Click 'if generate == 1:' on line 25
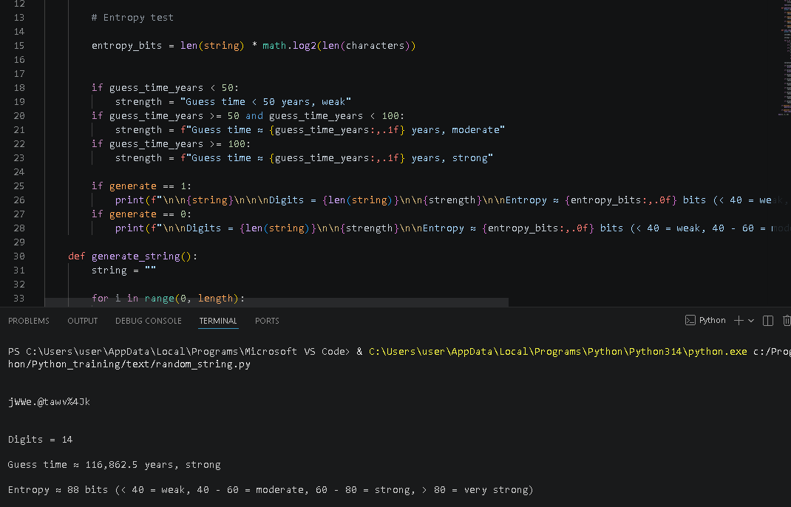The width and height of the screenshot is (791, 507). click(141, 186)
